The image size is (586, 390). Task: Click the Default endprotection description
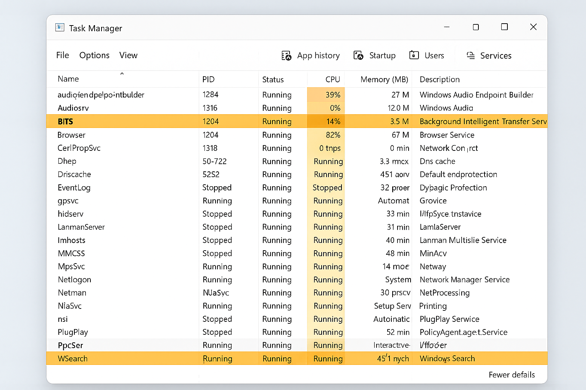458,174
